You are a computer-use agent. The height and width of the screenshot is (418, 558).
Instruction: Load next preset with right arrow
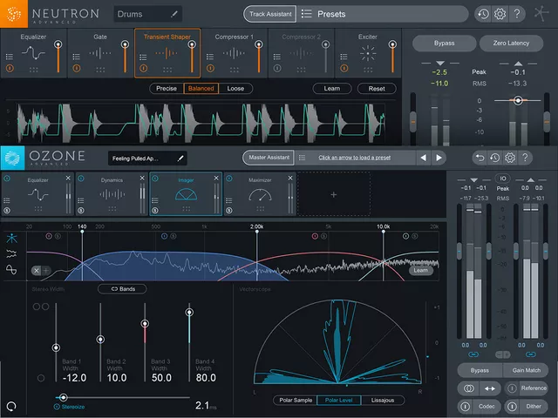[439, 158]
